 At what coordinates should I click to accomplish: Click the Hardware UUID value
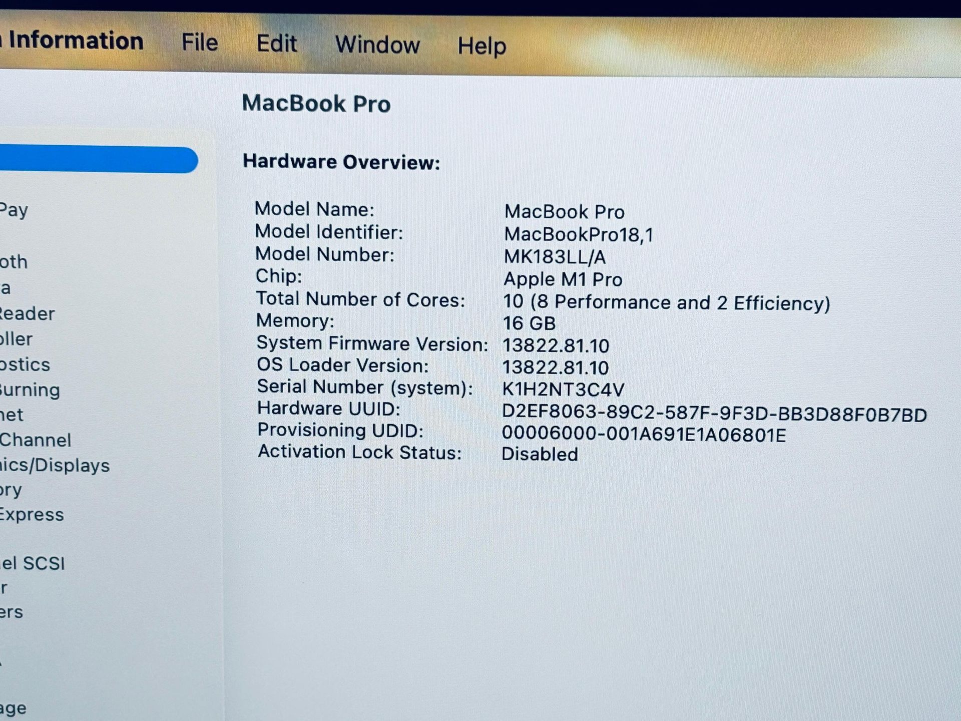714,413
